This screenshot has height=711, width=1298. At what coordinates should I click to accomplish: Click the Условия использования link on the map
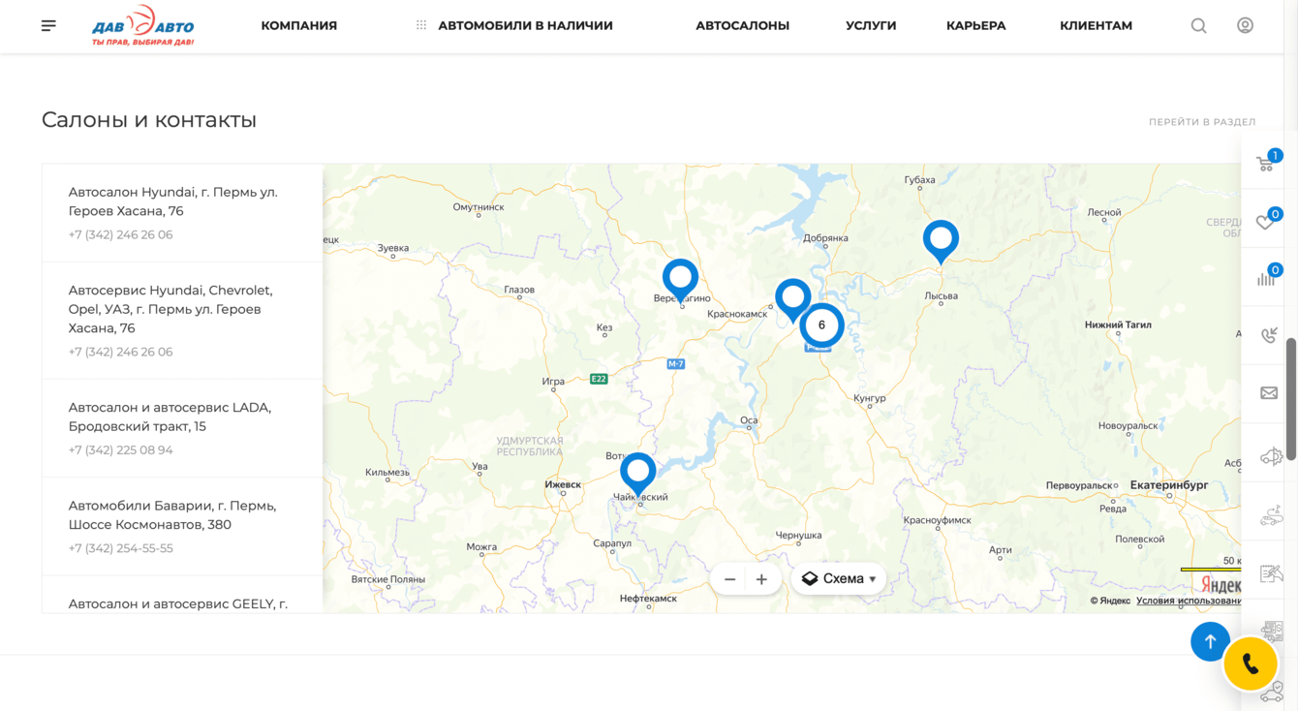tap(1189, 601)
